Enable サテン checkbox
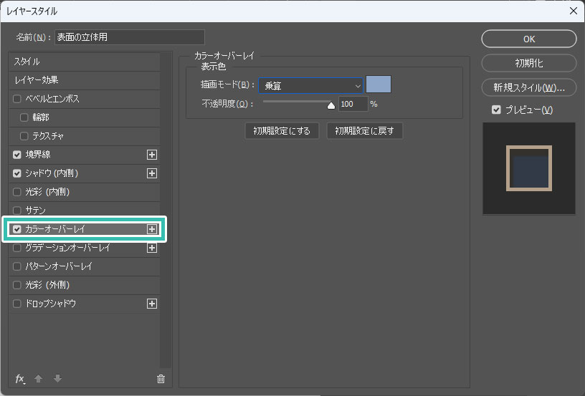This screenshot has width=585, height=396. click(16, 211)
